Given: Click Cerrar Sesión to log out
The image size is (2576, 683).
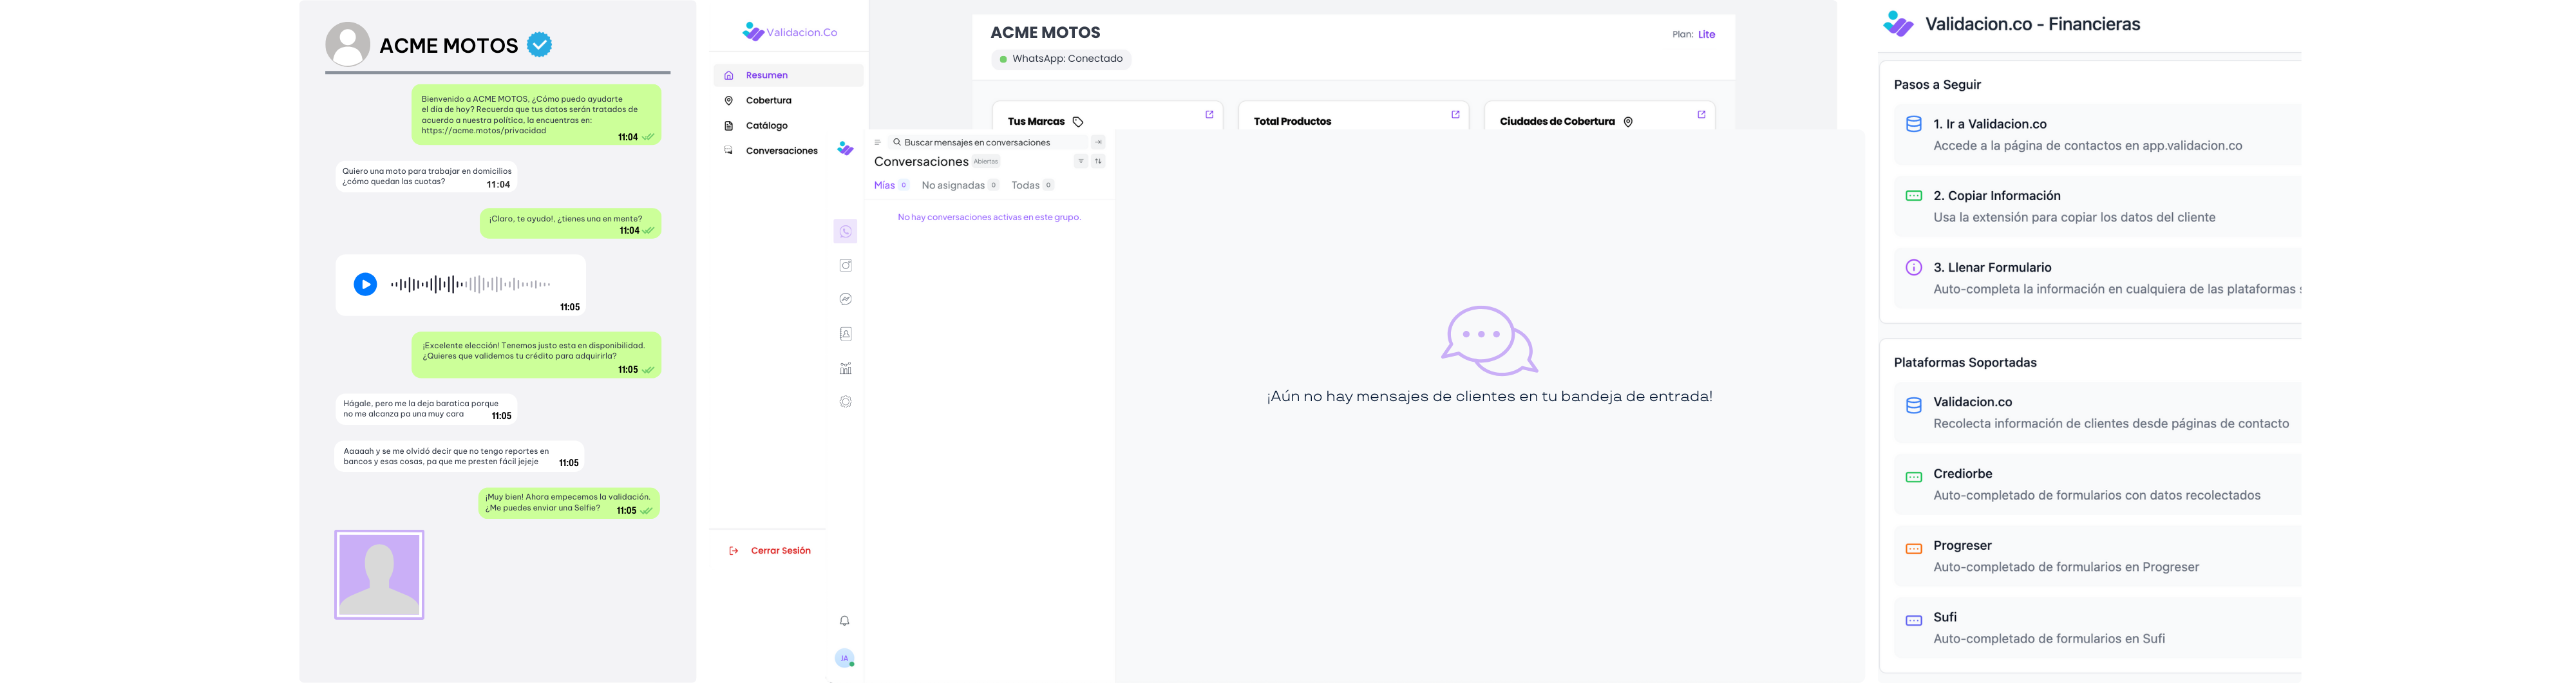Looking at the screenshot, I should click(770, 550).
